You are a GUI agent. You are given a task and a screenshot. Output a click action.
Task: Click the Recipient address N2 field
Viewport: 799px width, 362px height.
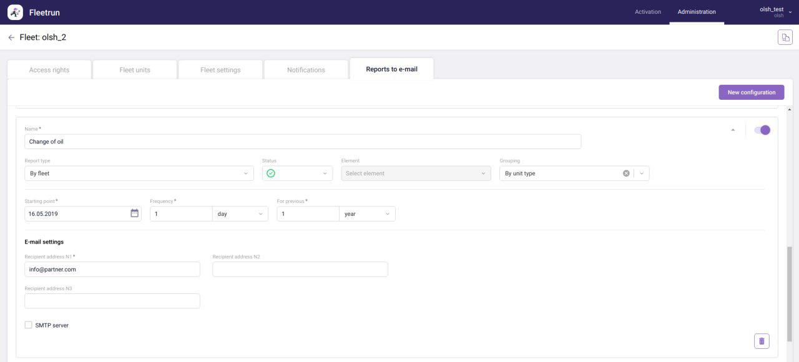click(x=300, y=268)
